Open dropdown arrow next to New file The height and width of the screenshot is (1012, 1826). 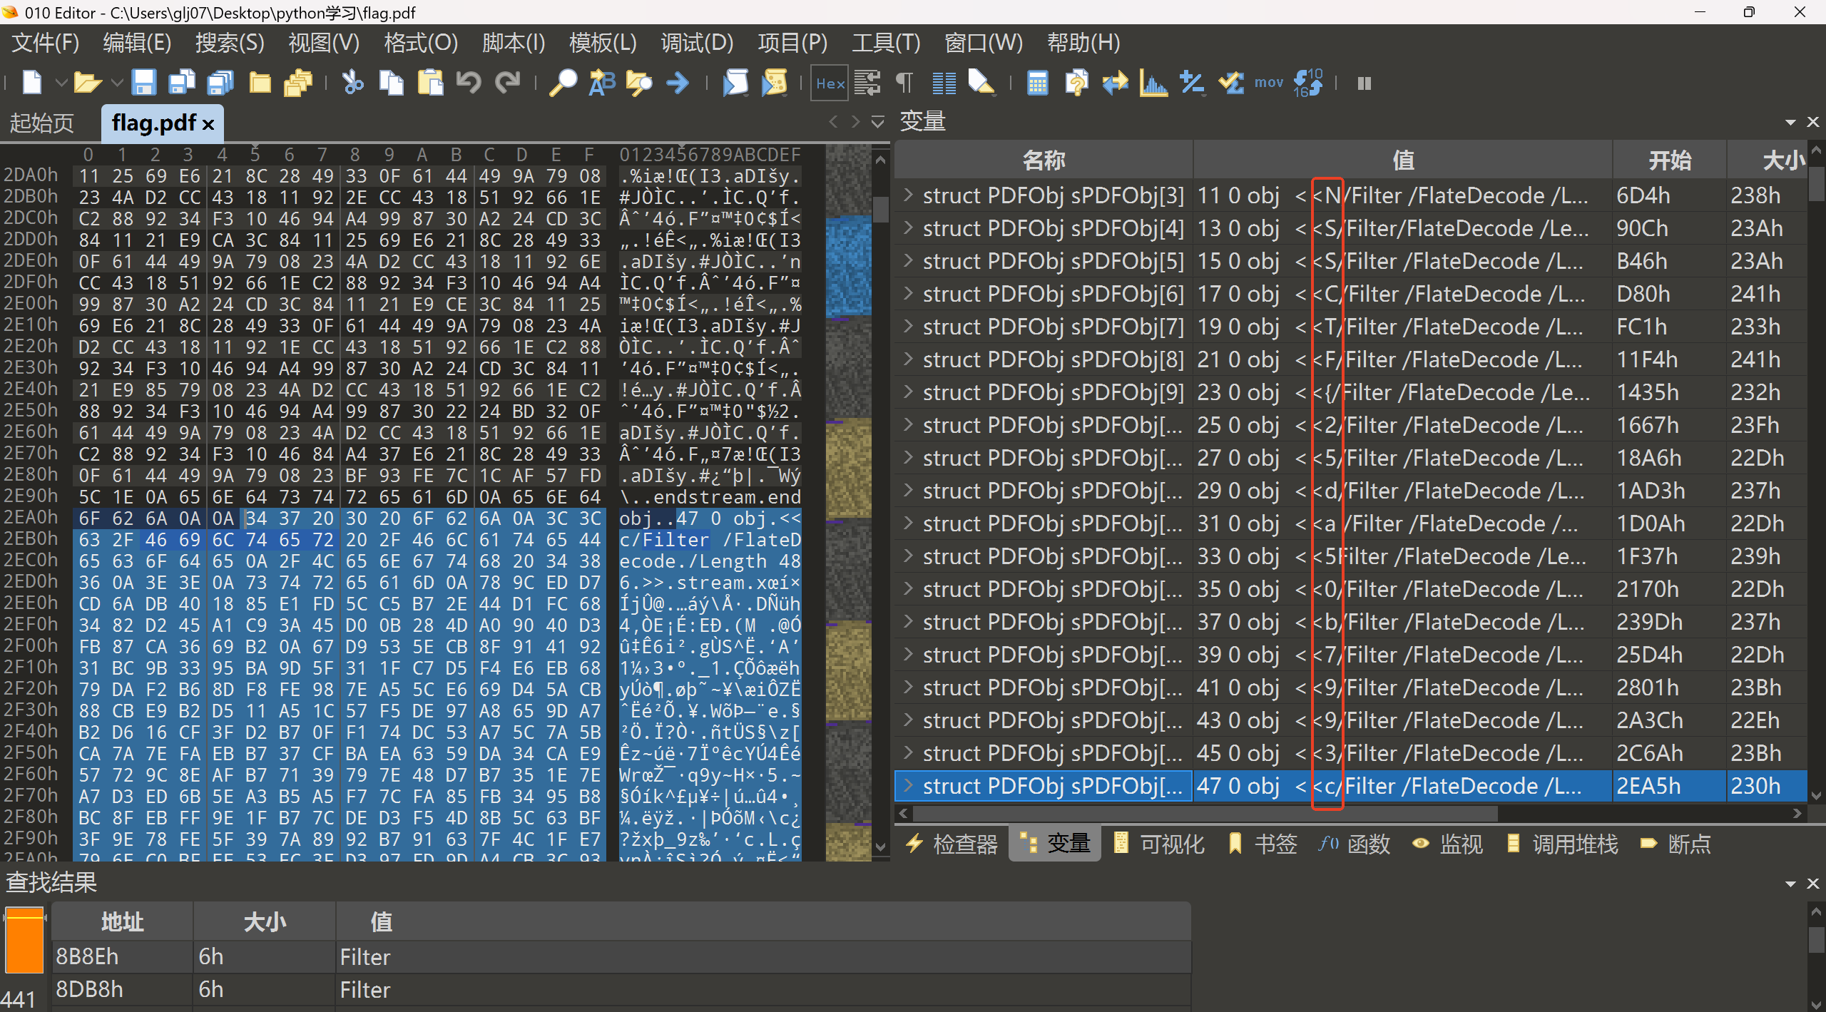click(x=61, y=83)
